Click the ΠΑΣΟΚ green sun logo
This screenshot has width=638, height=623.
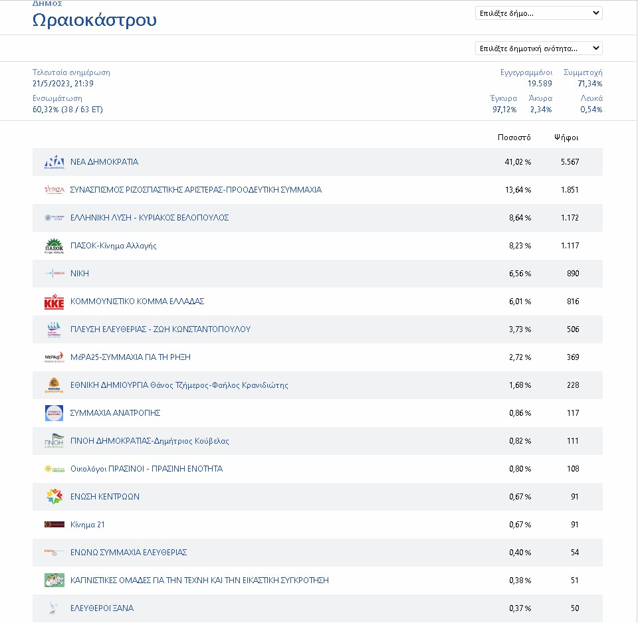[54, 246]
